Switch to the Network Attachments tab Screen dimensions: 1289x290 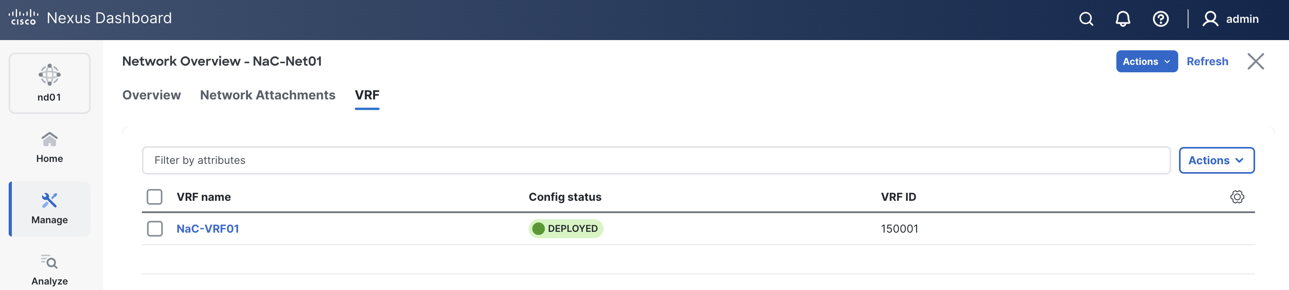[268, 95]
